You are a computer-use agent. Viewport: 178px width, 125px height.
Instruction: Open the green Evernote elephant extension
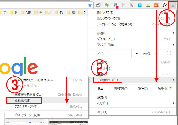tap(107, 5)
